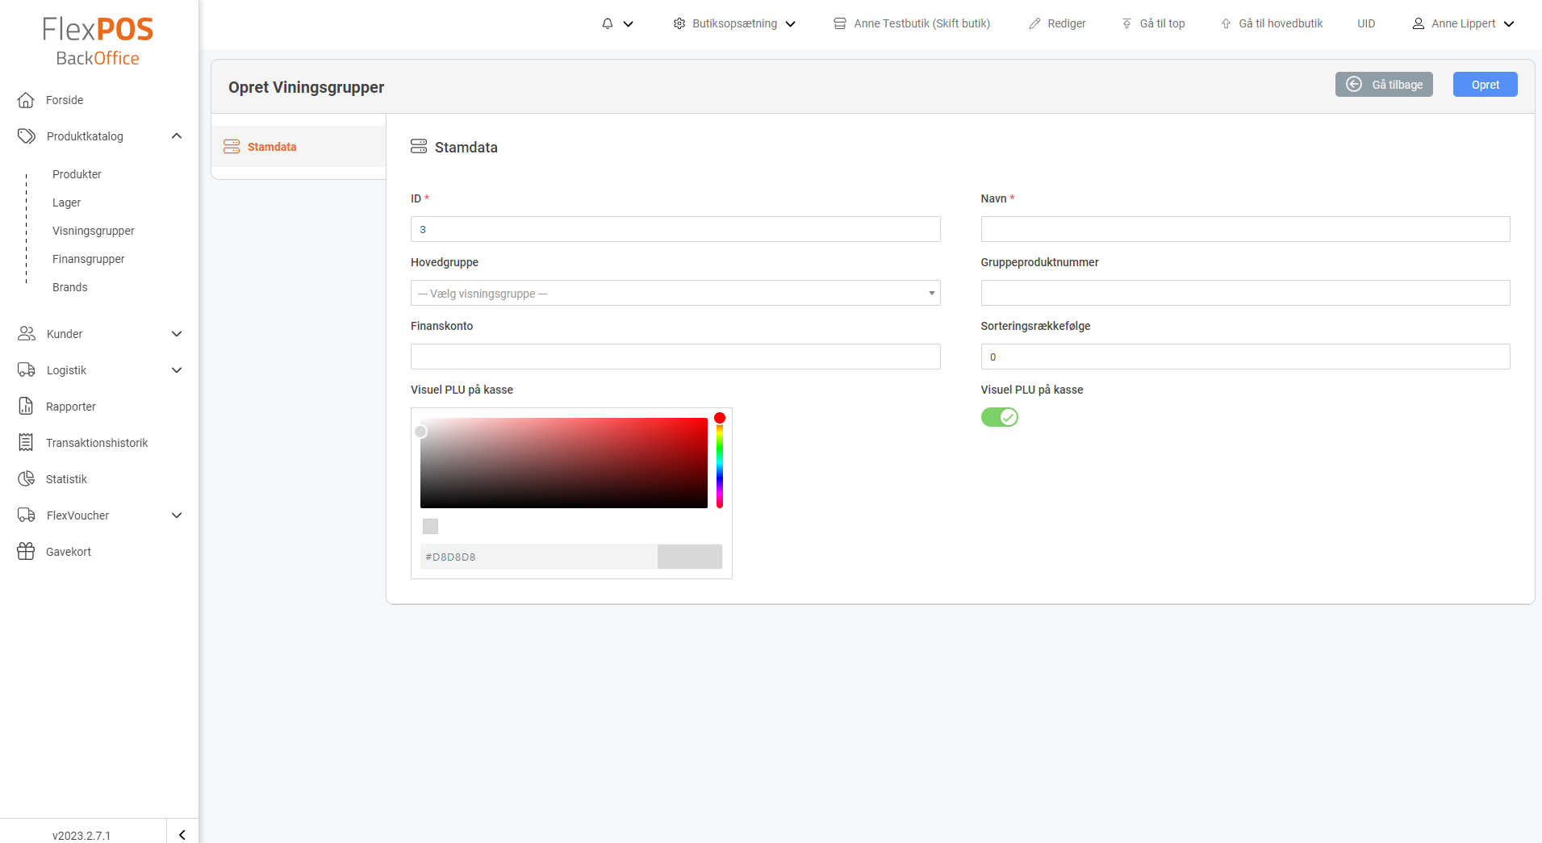Select the Statistik chart icon
Image resolution: width=1542 pixels, height=843 pixels.
(27, 478)
